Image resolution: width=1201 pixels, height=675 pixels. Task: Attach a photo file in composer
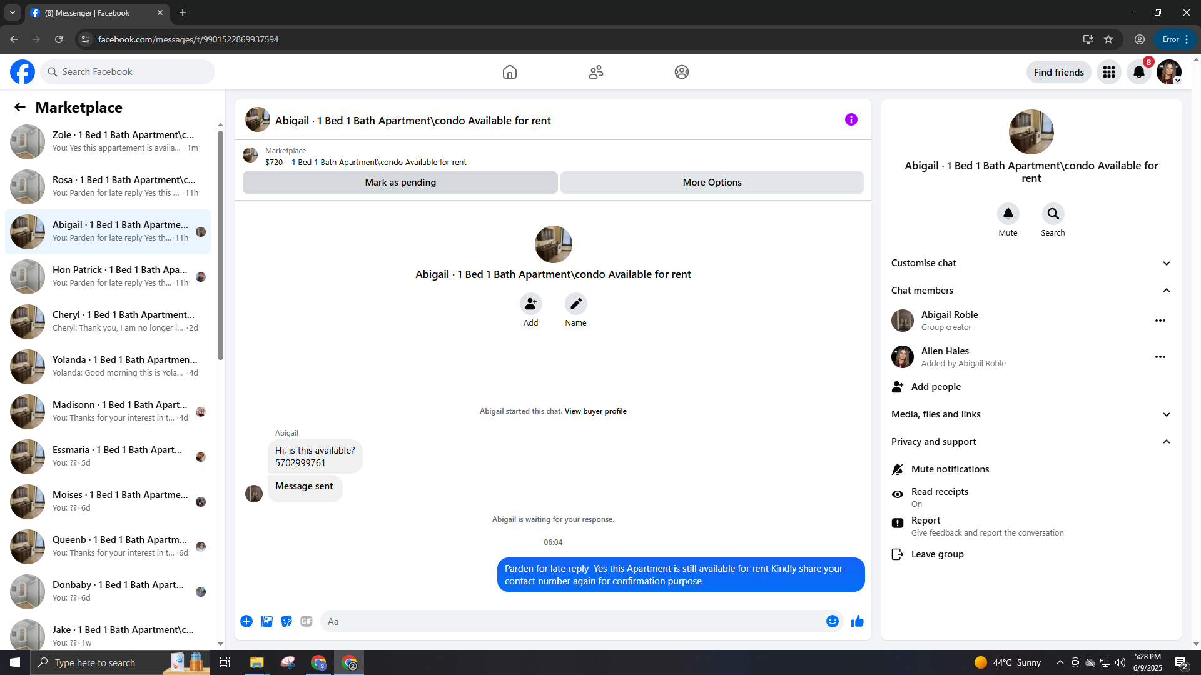pos(266,621)
